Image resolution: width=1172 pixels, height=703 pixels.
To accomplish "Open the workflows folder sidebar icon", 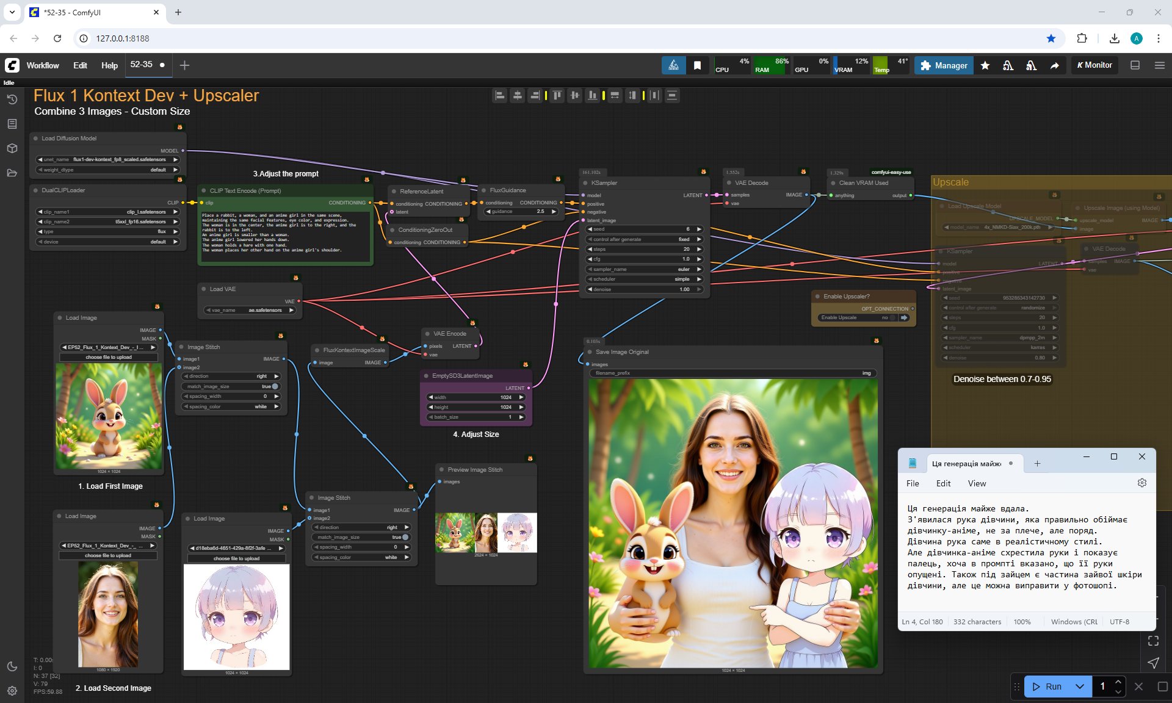I will 12,173.
